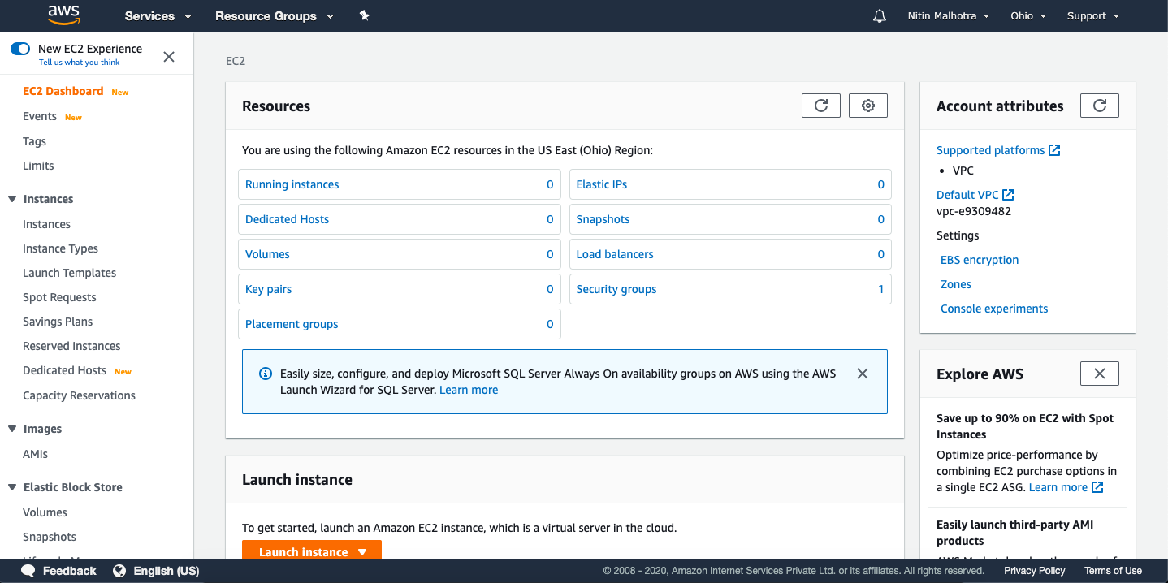Close the New EC2 Experience notice
This screenshot has width=1168, height=583.
point(169,57)
